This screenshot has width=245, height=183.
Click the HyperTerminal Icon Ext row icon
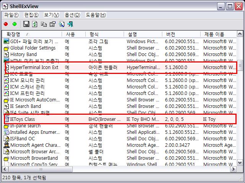tap(7, 67)
